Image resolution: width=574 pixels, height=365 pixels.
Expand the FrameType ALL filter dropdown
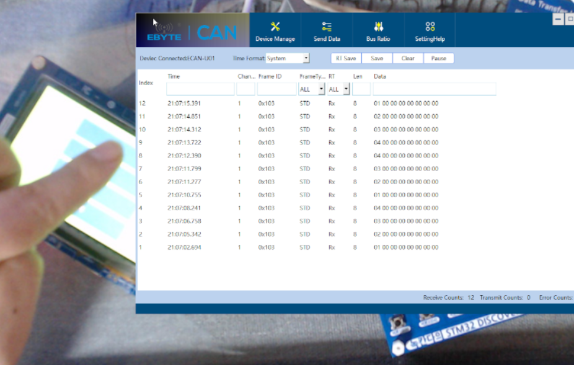click(321, 89)
